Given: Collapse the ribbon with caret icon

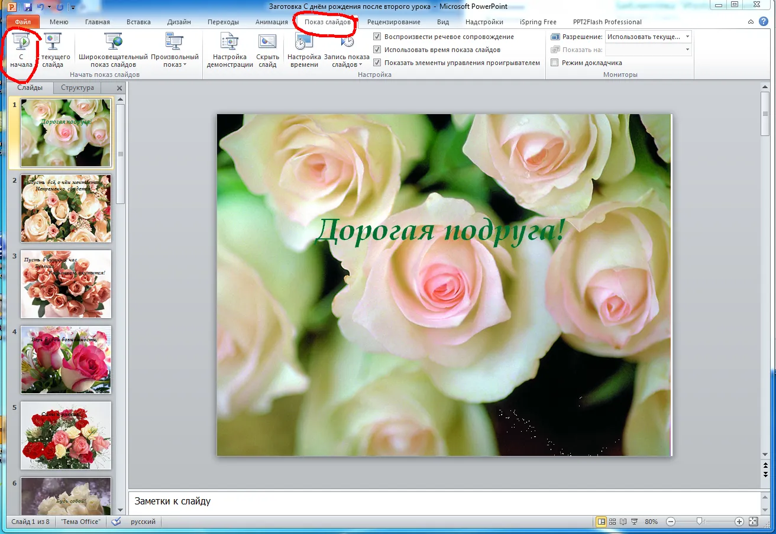Looking at the screenshot, I should tap(750, 22).
